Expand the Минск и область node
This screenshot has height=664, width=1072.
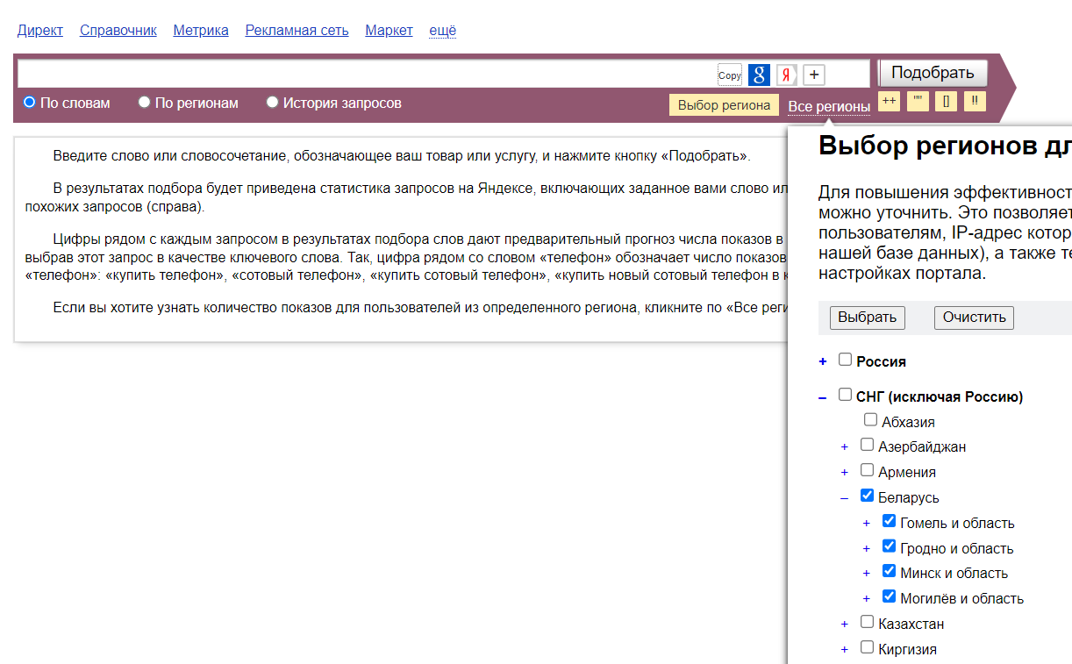(867, 573)
